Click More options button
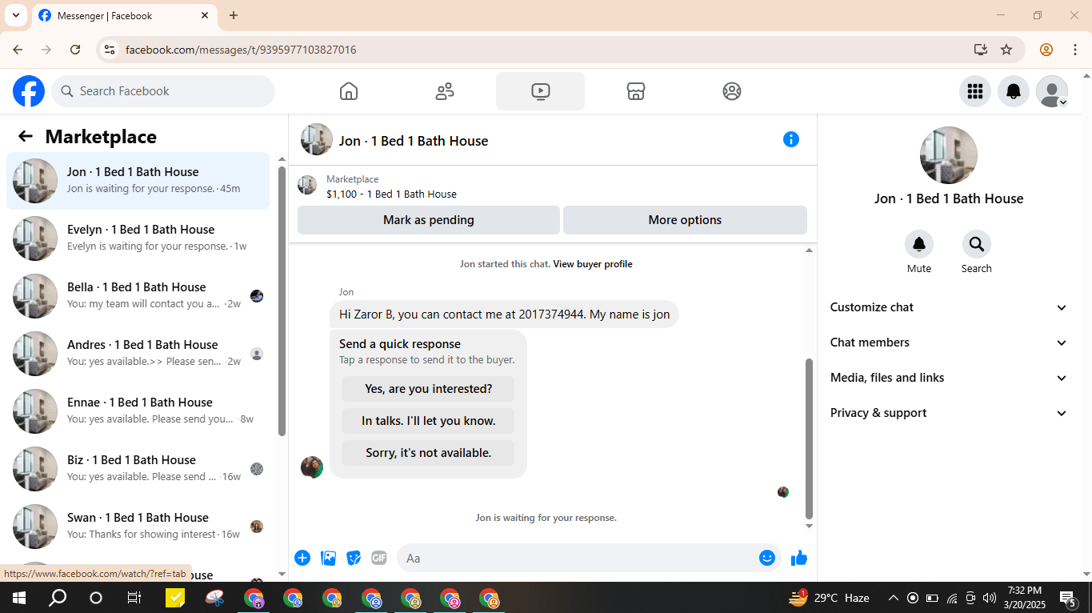 (x=685, y=220)
